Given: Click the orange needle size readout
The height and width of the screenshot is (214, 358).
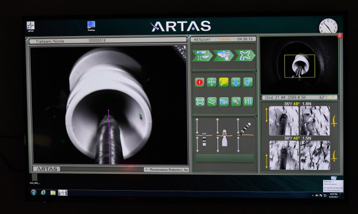Looking at the screenshot, I should coord(224,39).
